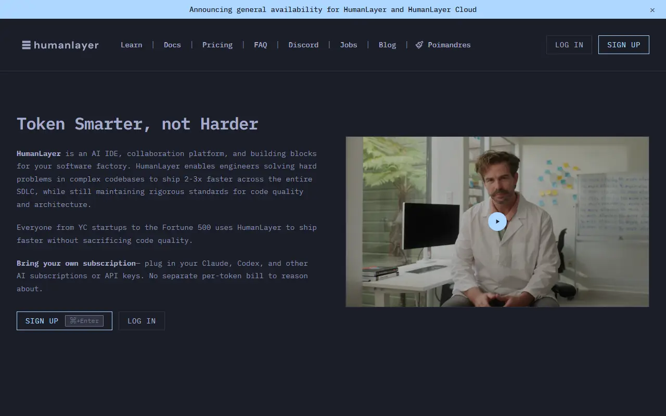Open the FAQ link

click(261, 45)
